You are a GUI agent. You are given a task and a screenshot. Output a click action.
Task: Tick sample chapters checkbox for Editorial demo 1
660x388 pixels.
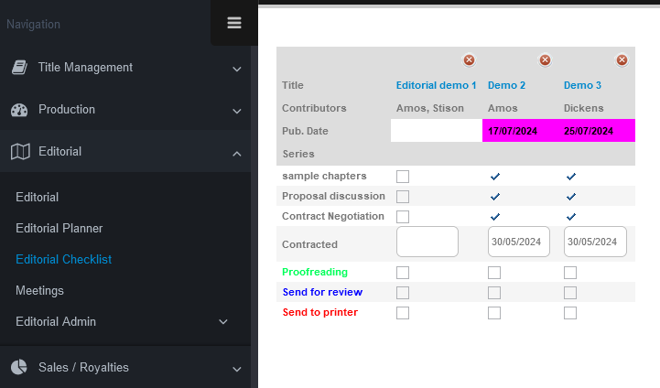[403, 176]
